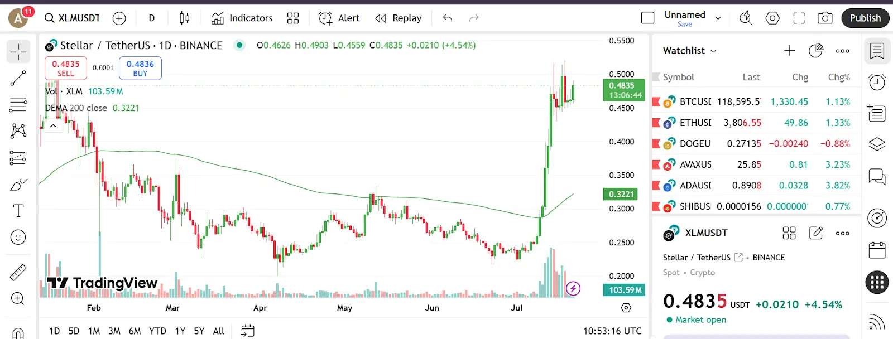Select the 1D time range
893x339 pixels.
click(54, 331)
